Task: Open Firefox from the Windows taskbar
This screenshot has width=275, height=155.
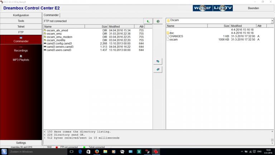Action: pos(97,152)
